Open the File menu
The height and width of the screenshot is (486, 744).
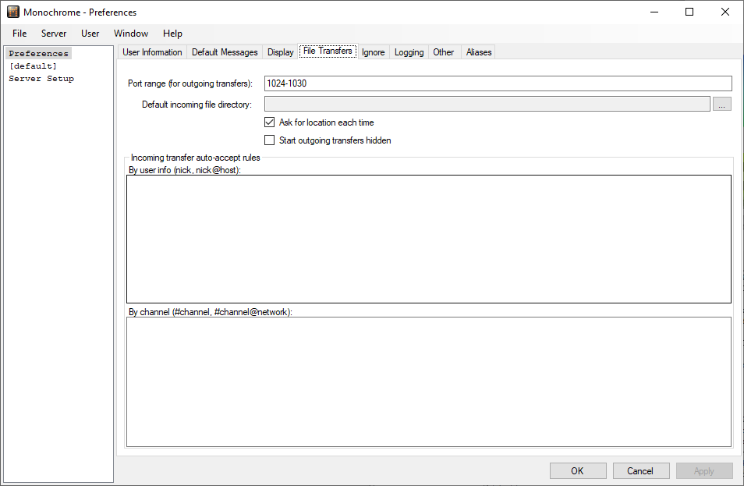coord(19,34)
